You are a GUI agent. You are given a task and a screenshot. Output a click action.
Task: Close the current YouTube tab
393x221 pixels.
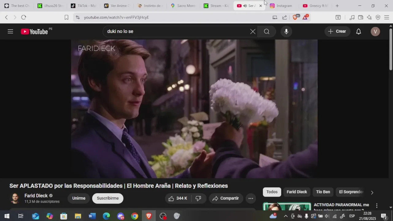click(261, 6)
